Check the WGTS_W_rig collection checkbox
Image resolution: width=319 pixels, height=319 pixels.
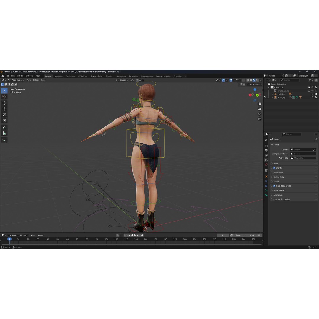pos(309,91)
